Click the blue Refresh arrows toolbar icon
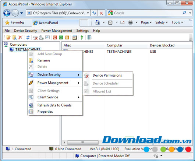 tap(28, 37)
